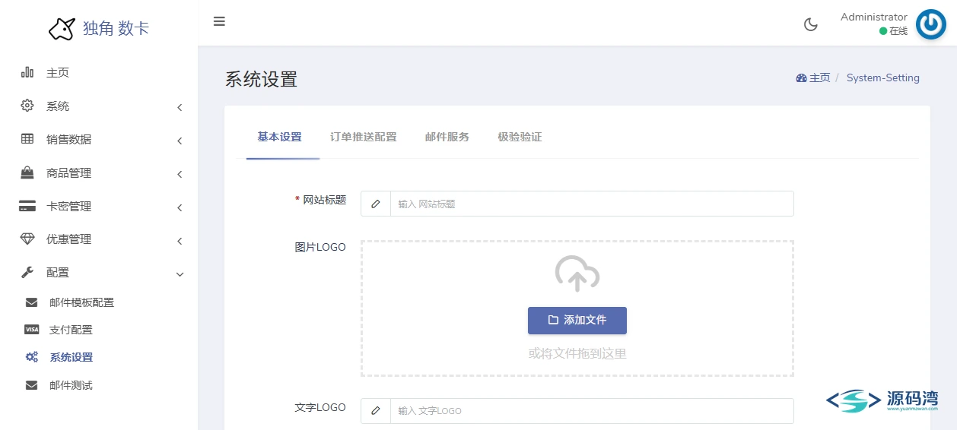The width and height of the screenshot is (957, 430).
Task: Switch to the 订单推送配置 tab
Action: click(x=363, y=138)
